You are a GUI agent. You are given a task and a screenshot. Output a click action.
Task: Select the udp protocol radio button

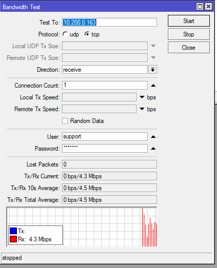(65, 34)
